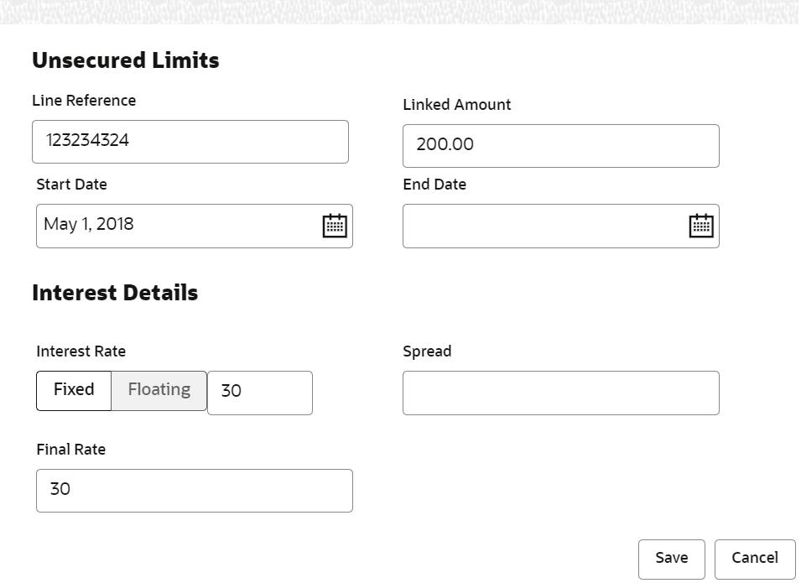
Task: Click the Linked Amount label
Action: tap(457, 105)
